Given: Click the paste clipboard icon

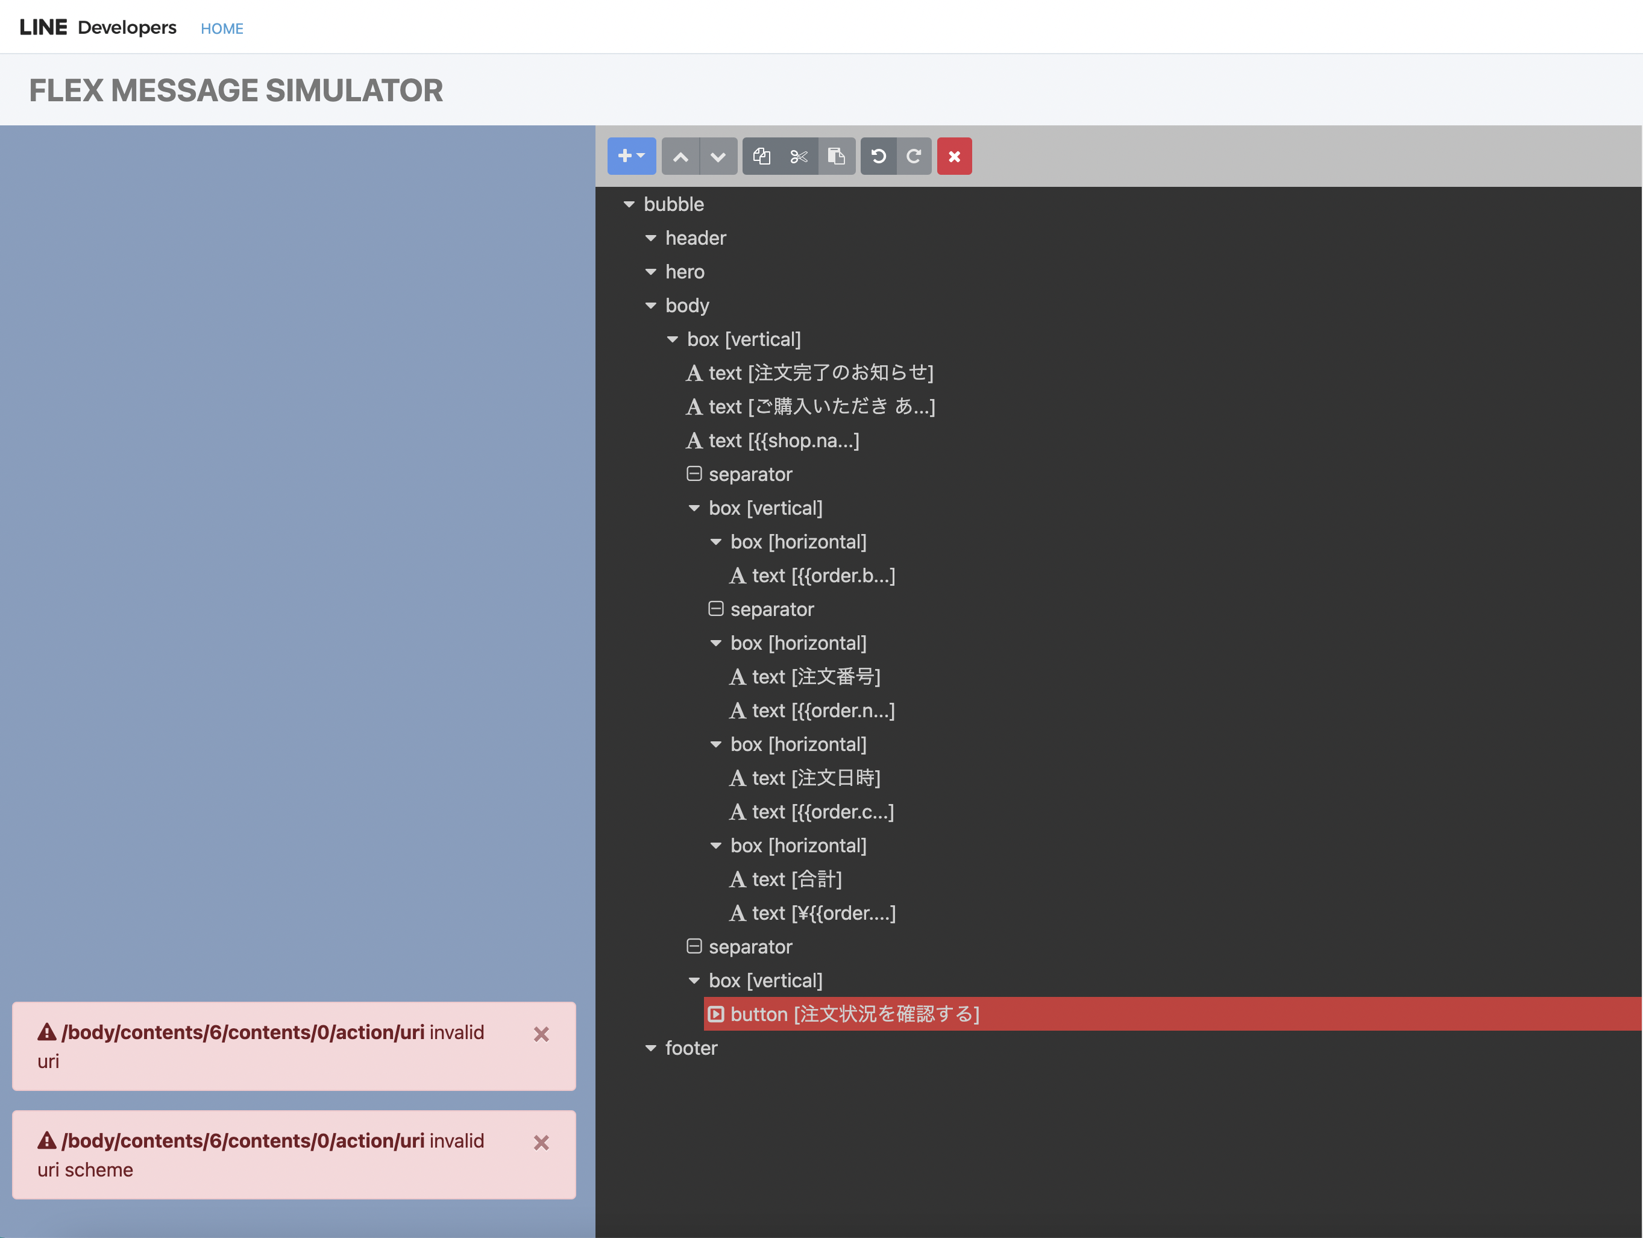Looking at the screenshot, I should point(837,157).
